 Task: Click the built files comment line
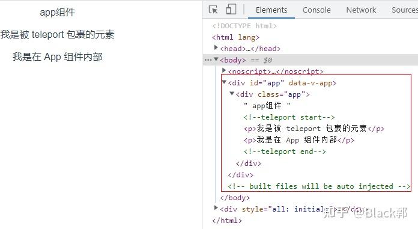pos(319,186)
